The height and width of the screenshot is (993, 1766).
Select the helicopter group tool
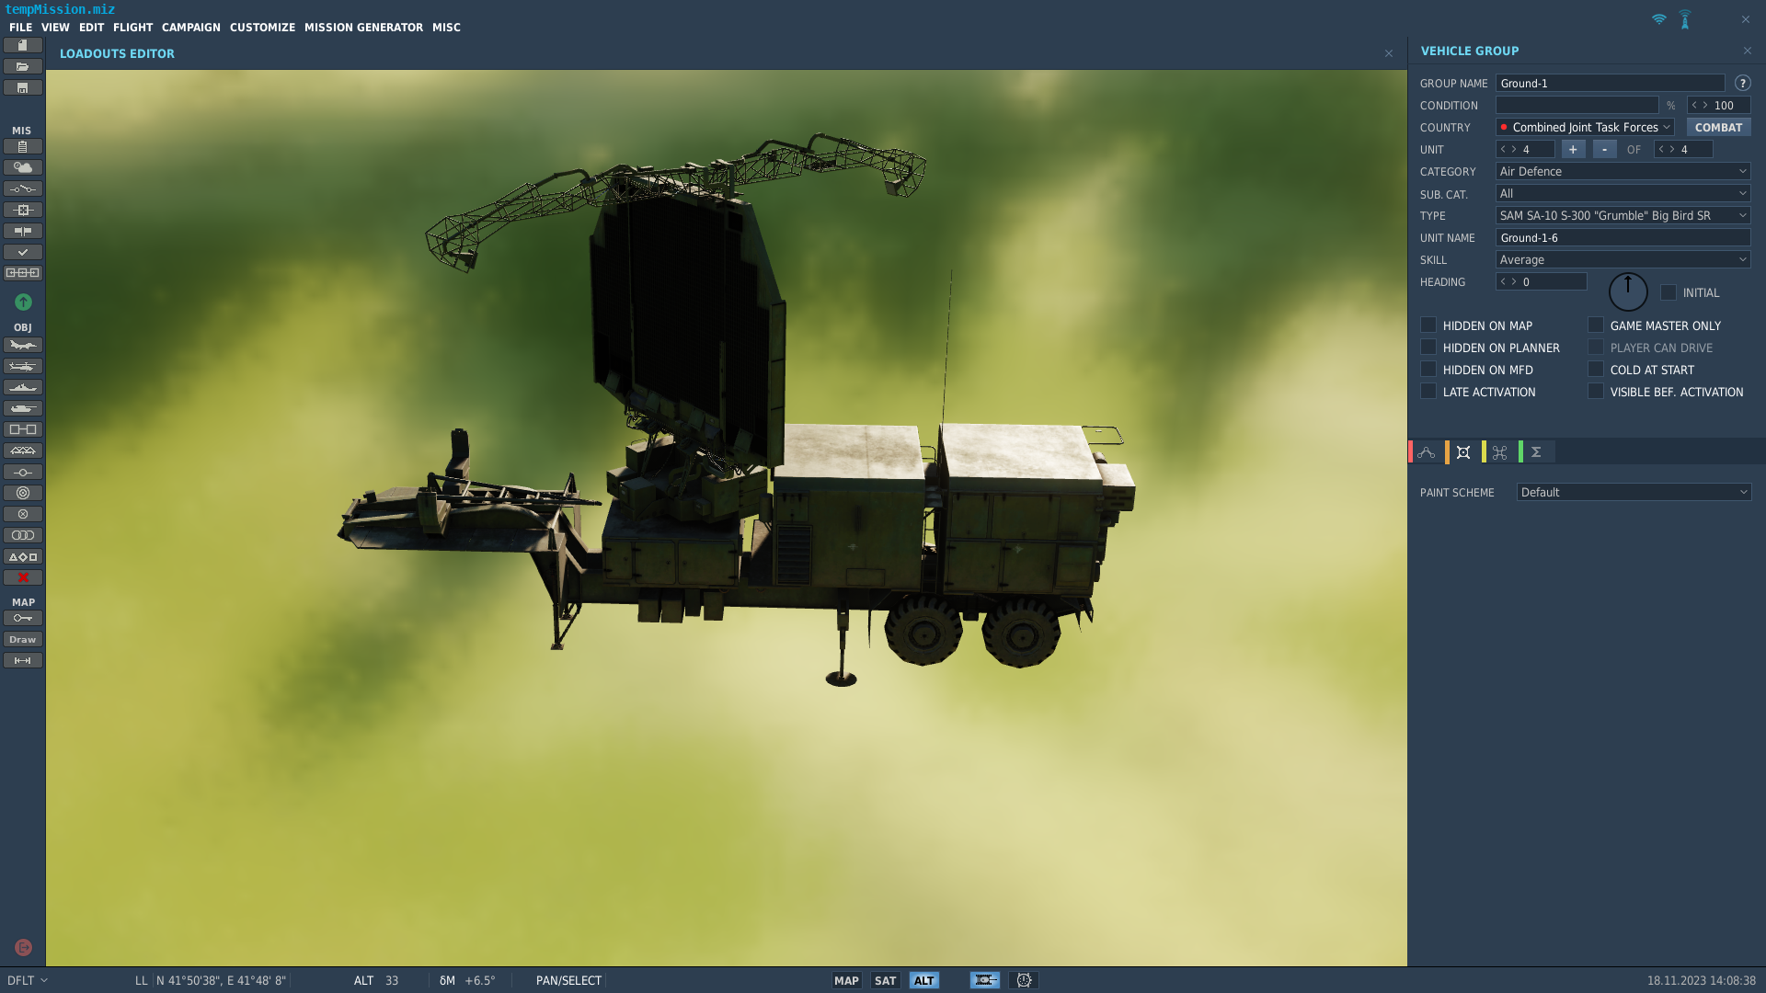(23, 366)
